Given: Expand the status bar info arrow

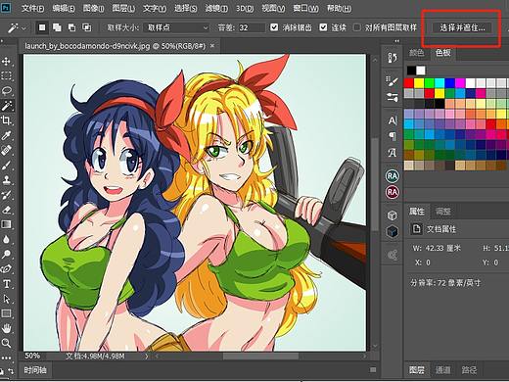Looking at the screenshot, I should [x=147, y=357].
